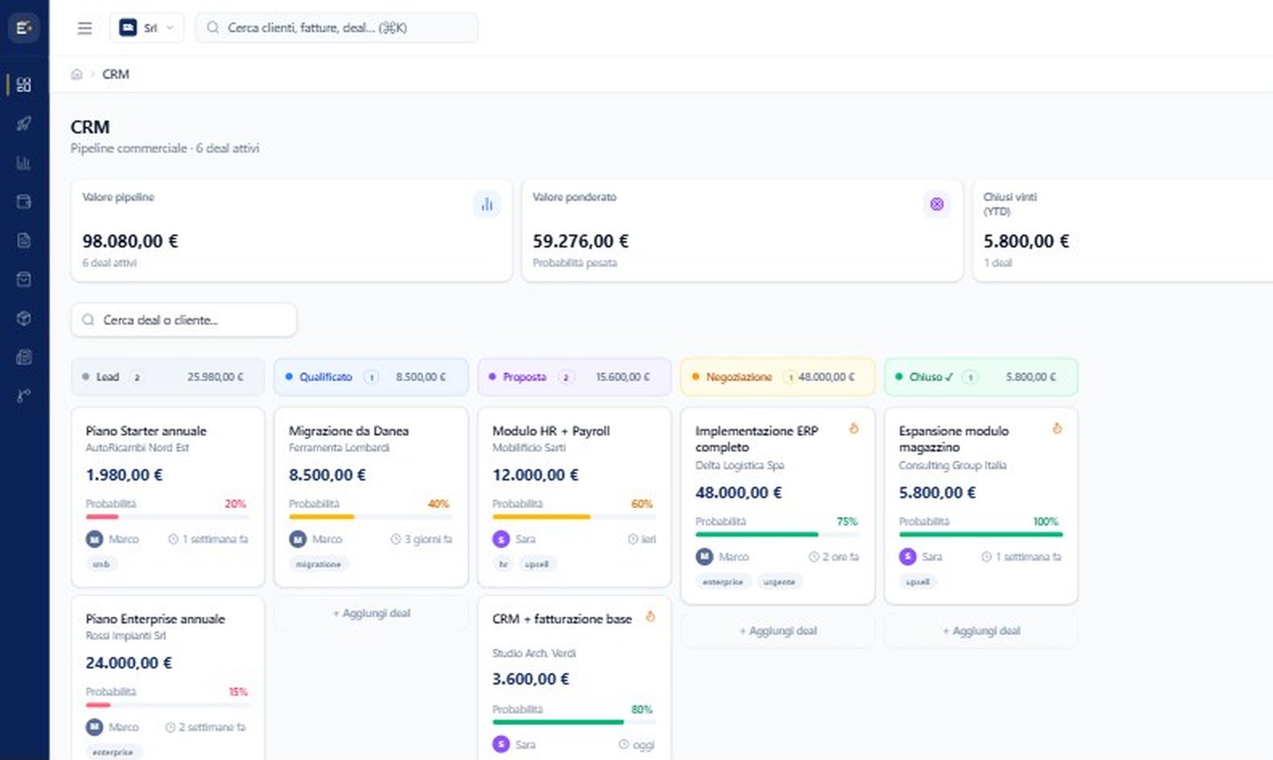Click the urgente tag
This screenshot has width=1273, height=760.
(x=779, y=582)
